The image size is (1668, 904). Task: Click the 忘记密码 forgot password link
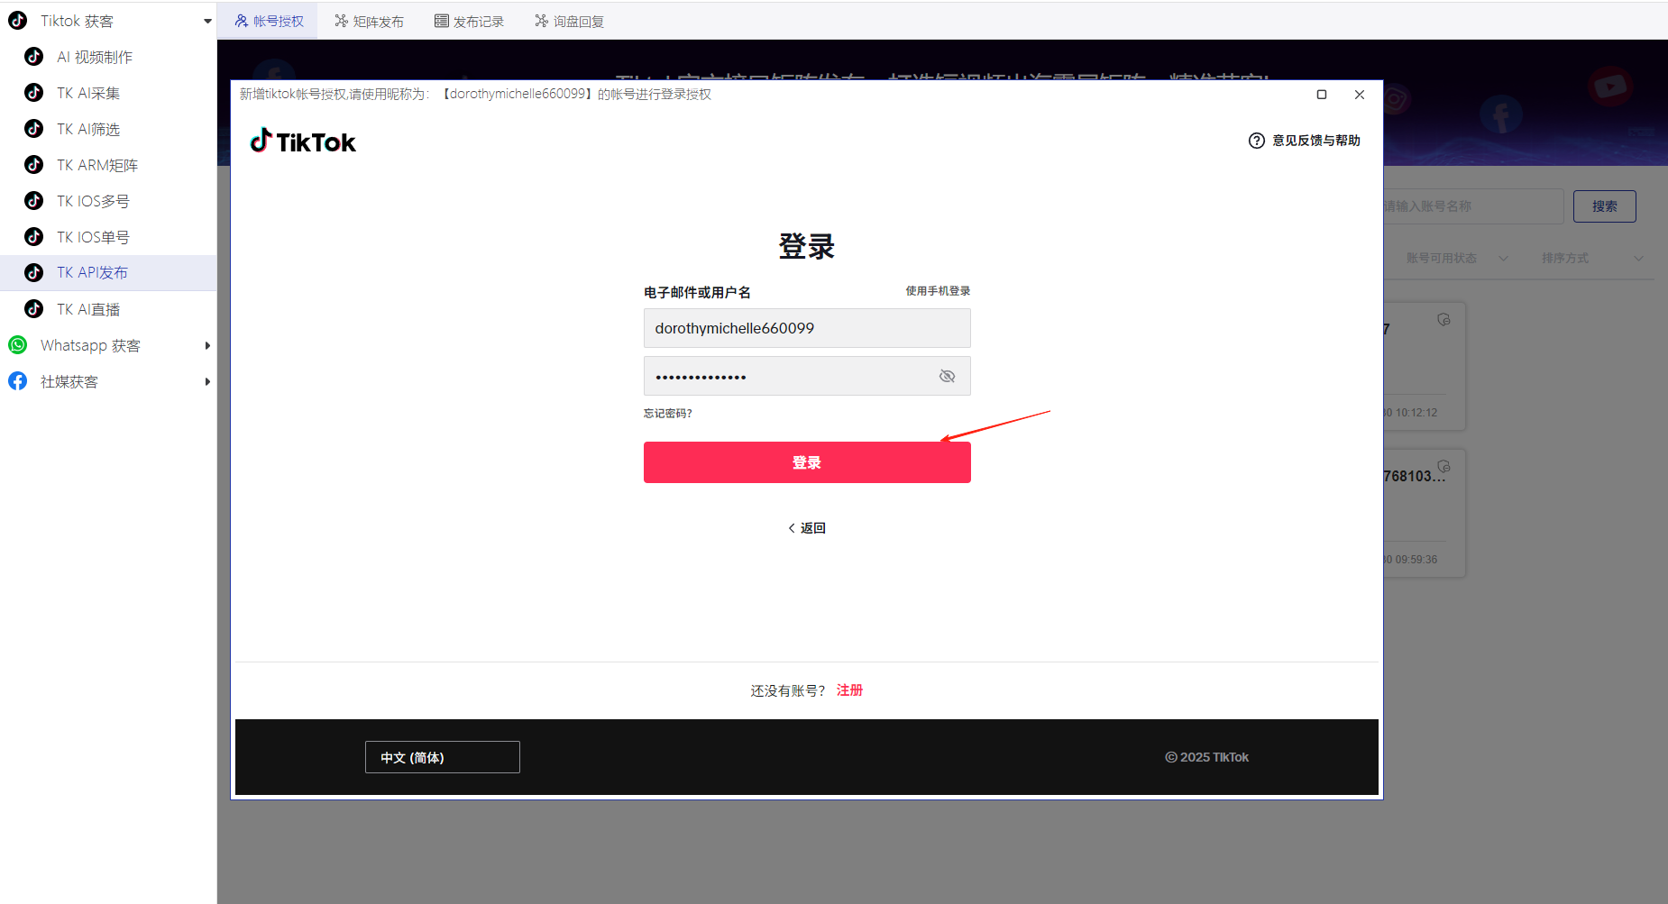(x=667, y=413)
